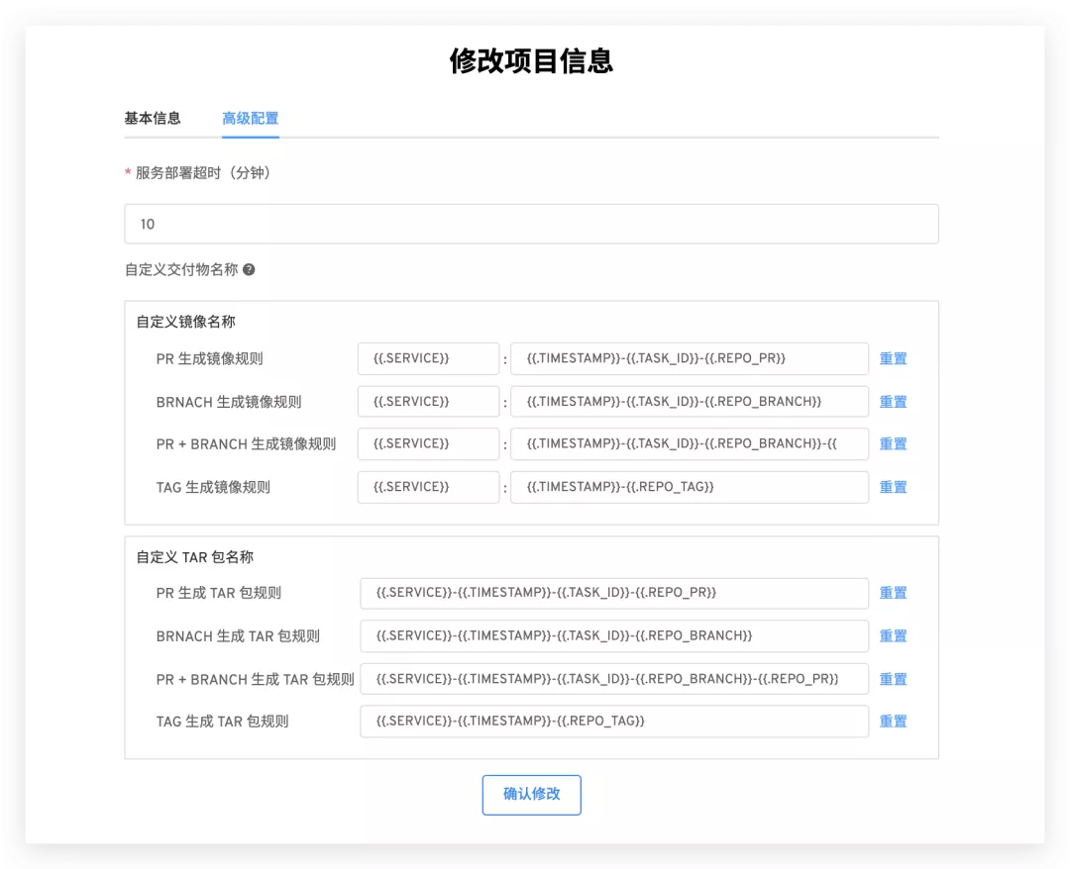Screen dimensions: 1070x869
Task: Reset the PR + BRANCH 生成镜像规则 row
Action: (893, 443)
